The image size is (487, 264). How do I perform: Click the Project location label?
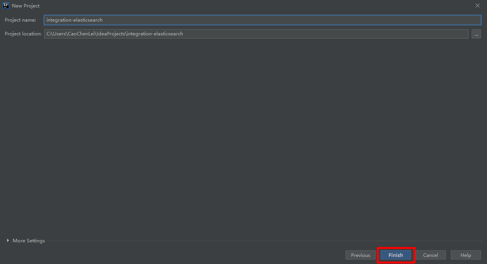click(x=23, y=34)
